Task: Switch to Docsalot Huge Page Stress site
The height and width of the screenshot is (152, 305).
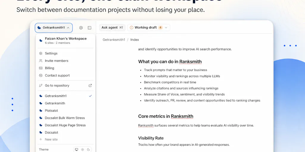Action: (66, 125)
